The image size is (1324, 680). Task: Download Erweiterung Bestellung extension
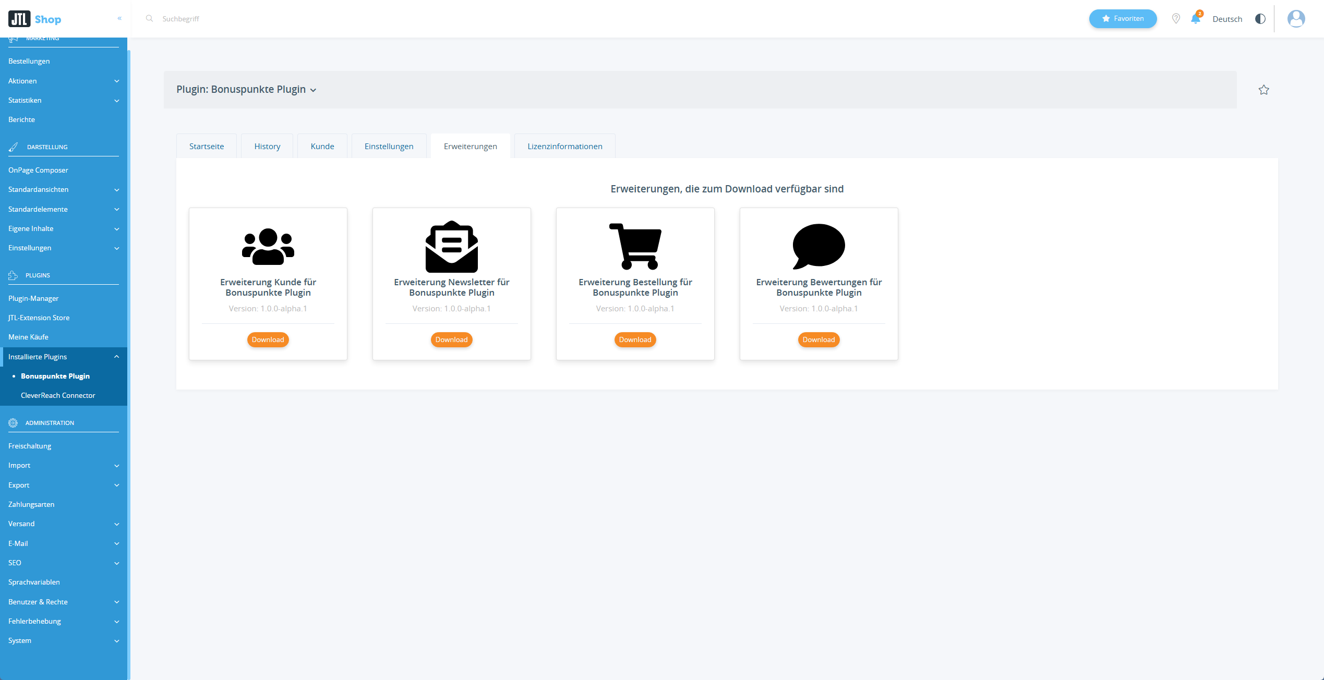tap(635, 339)
